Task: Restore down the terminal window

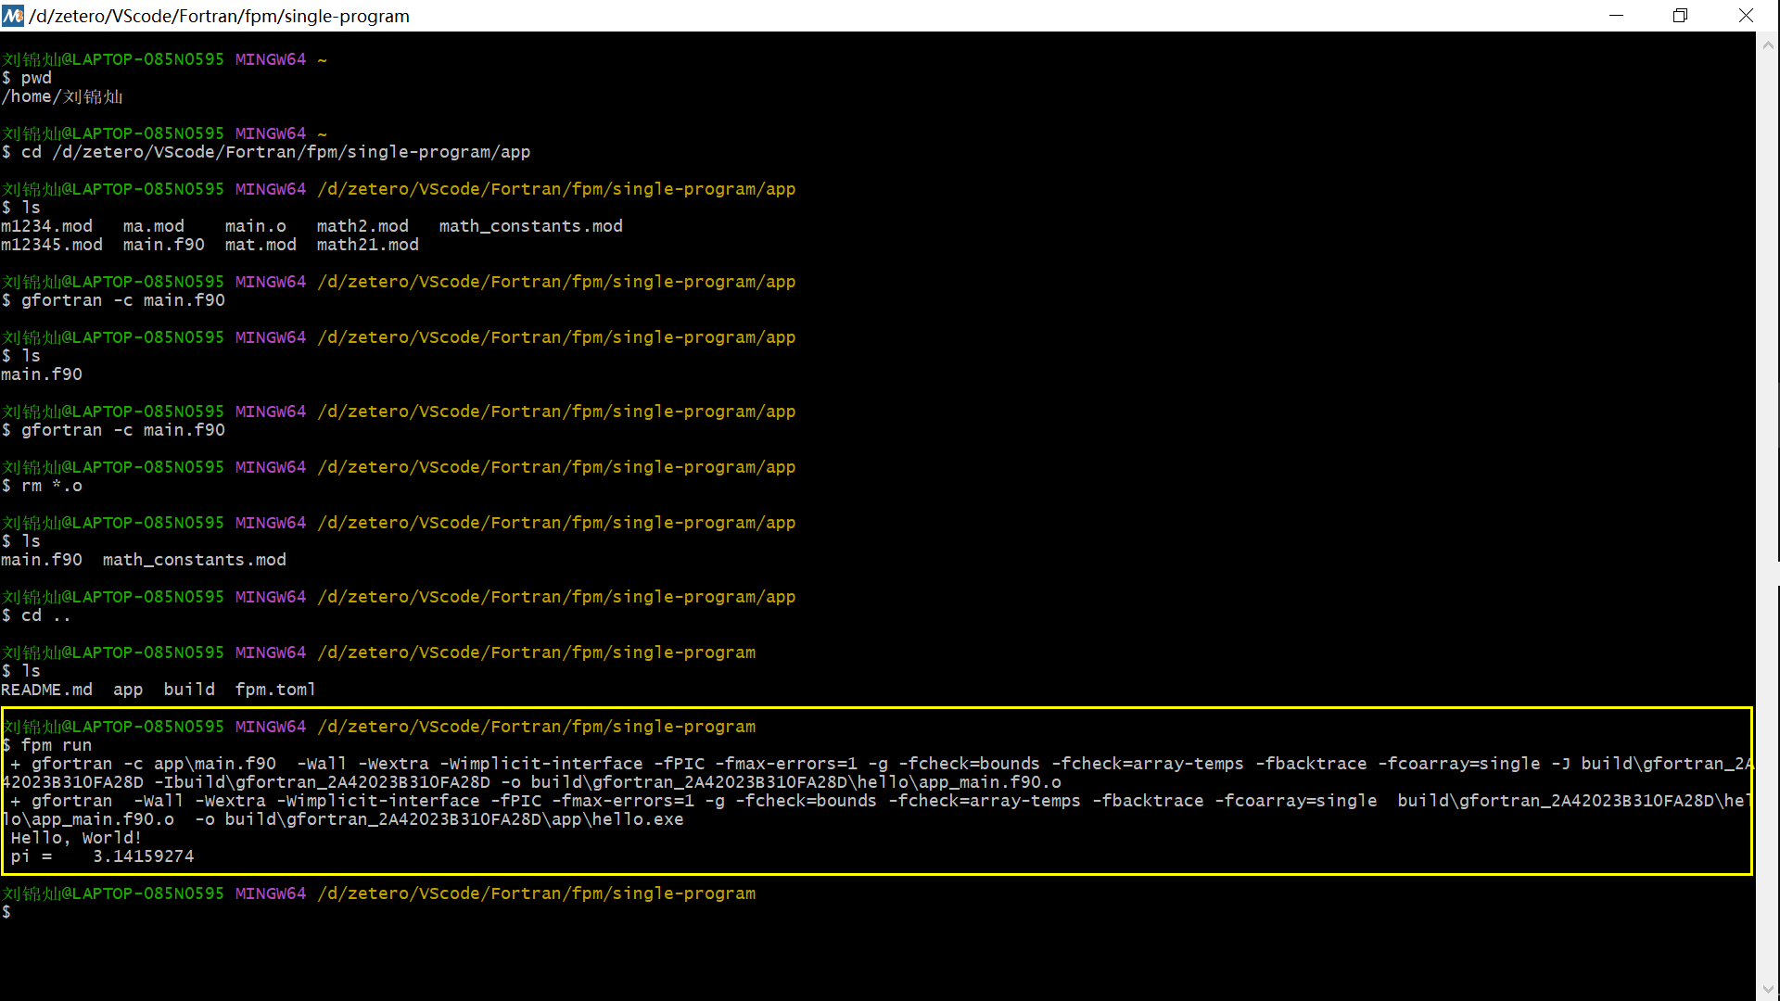Action: tap(1680, 16)
